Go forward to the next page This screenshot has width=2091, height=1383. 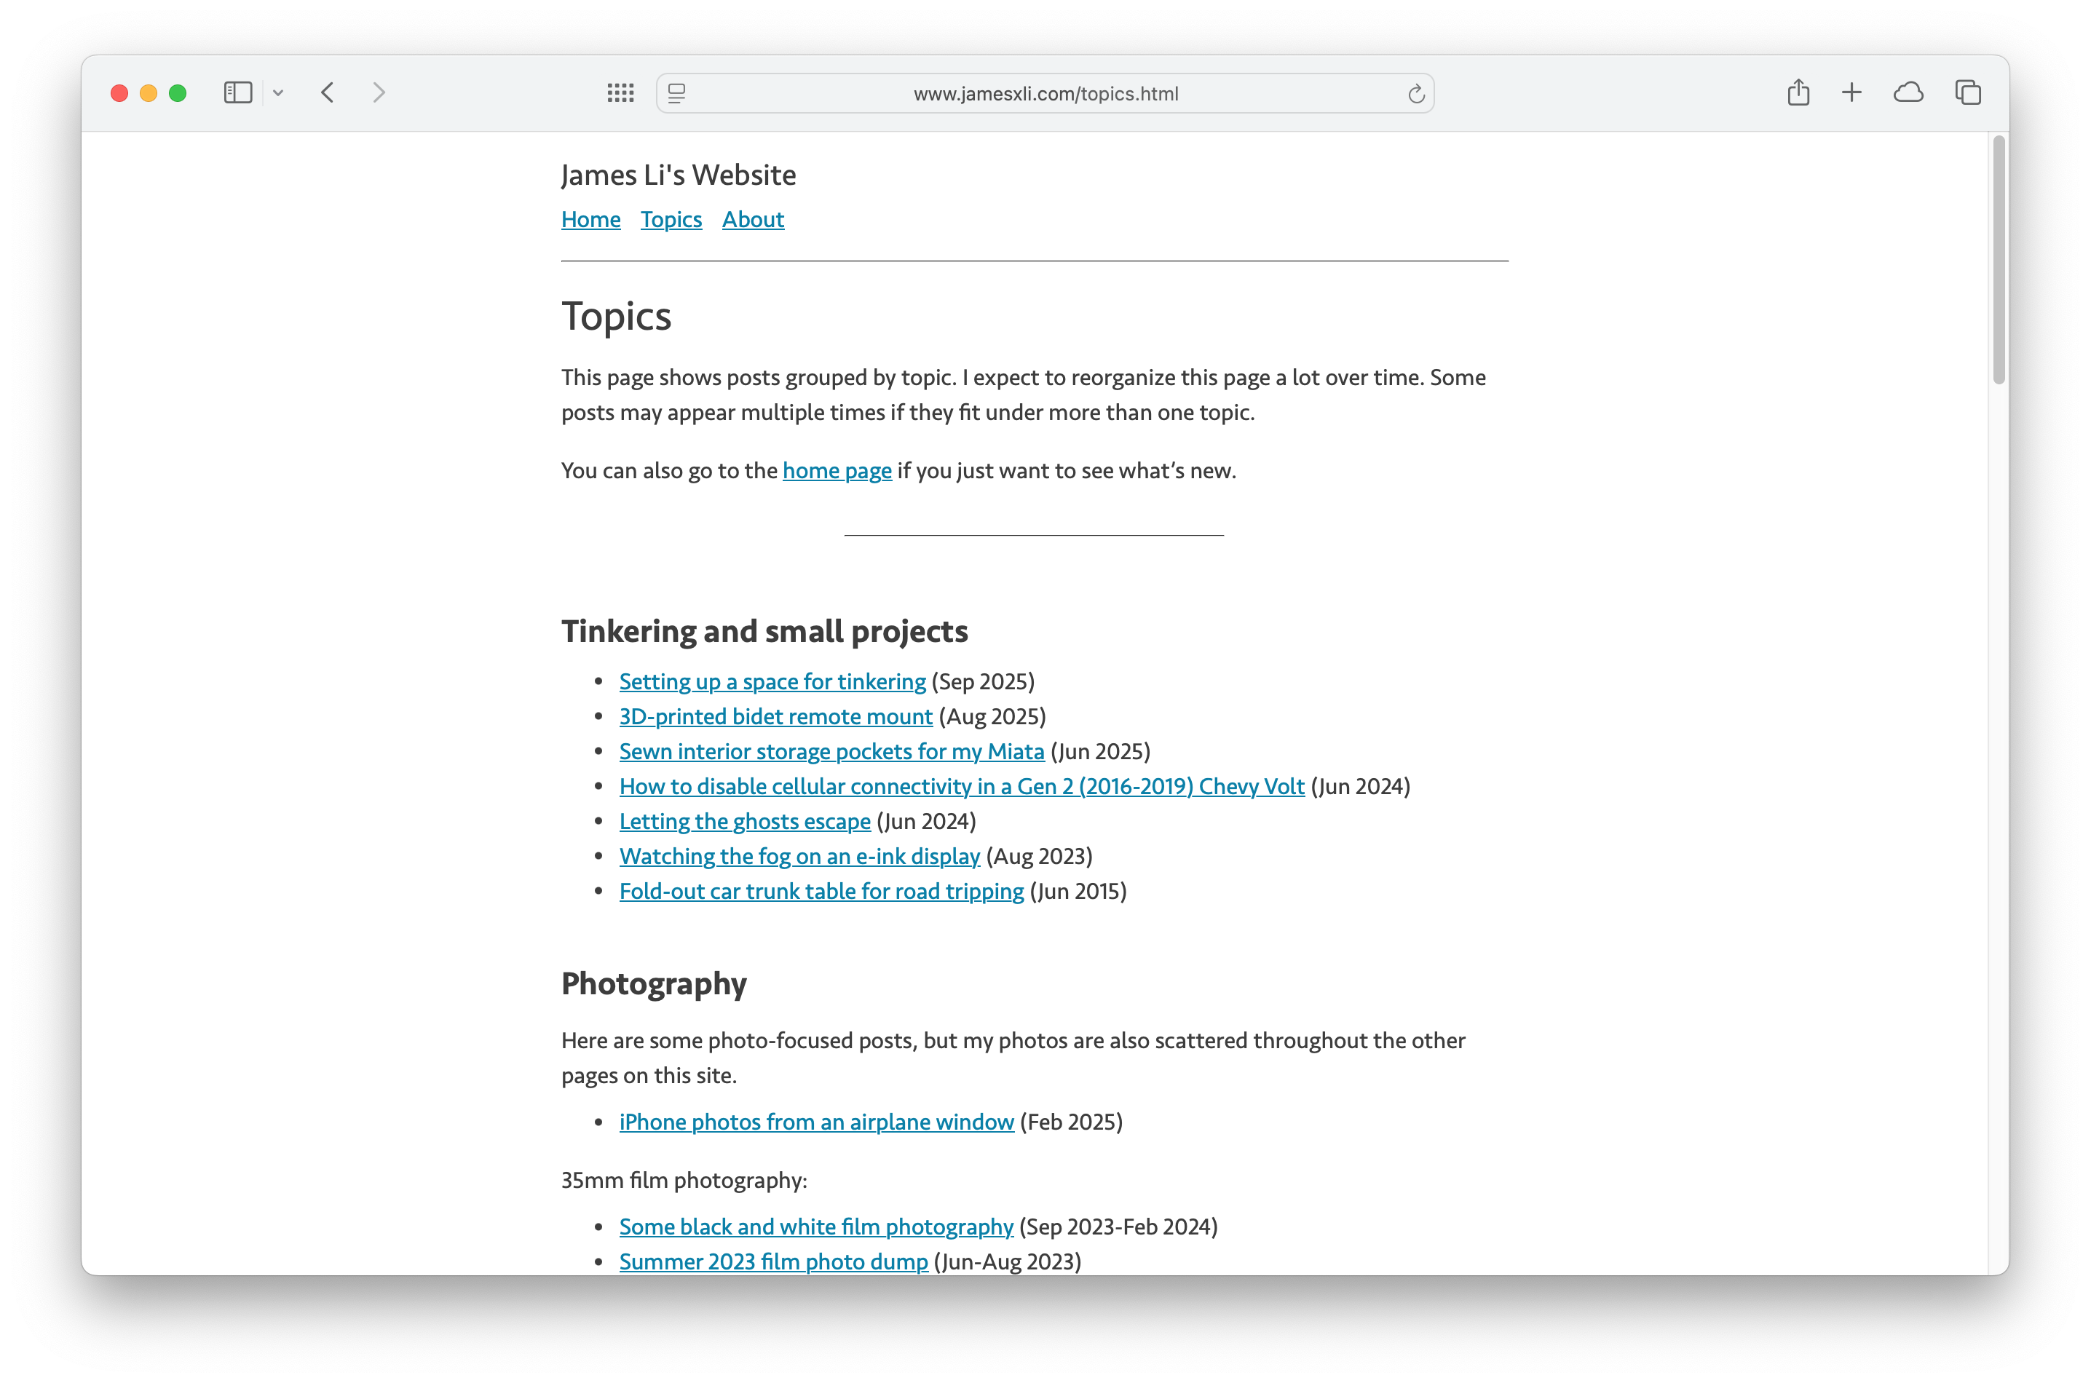[379, 92]
